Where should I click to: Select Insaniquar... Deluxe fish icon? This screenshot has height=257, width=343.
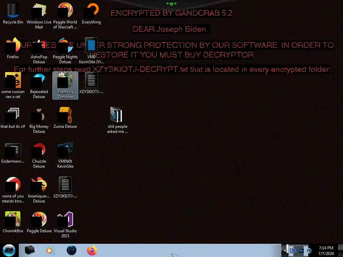39,190
